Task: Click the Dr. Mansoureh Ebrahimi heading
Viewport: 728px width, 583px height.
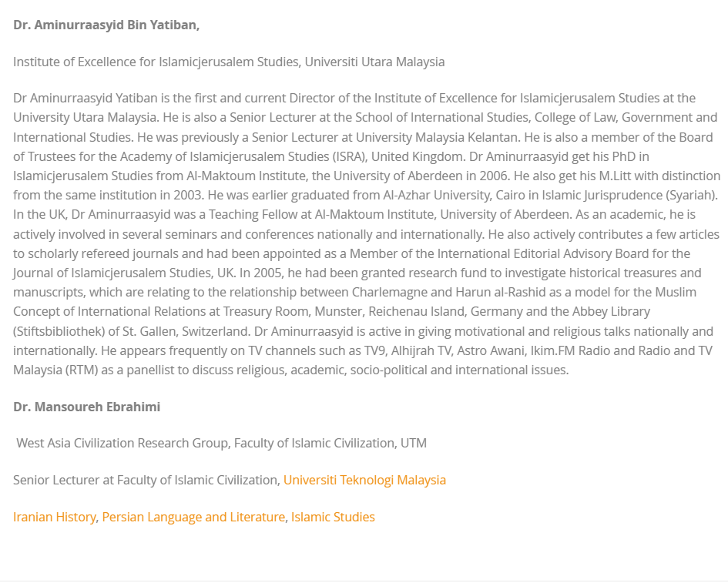Action: click(86, 407)
